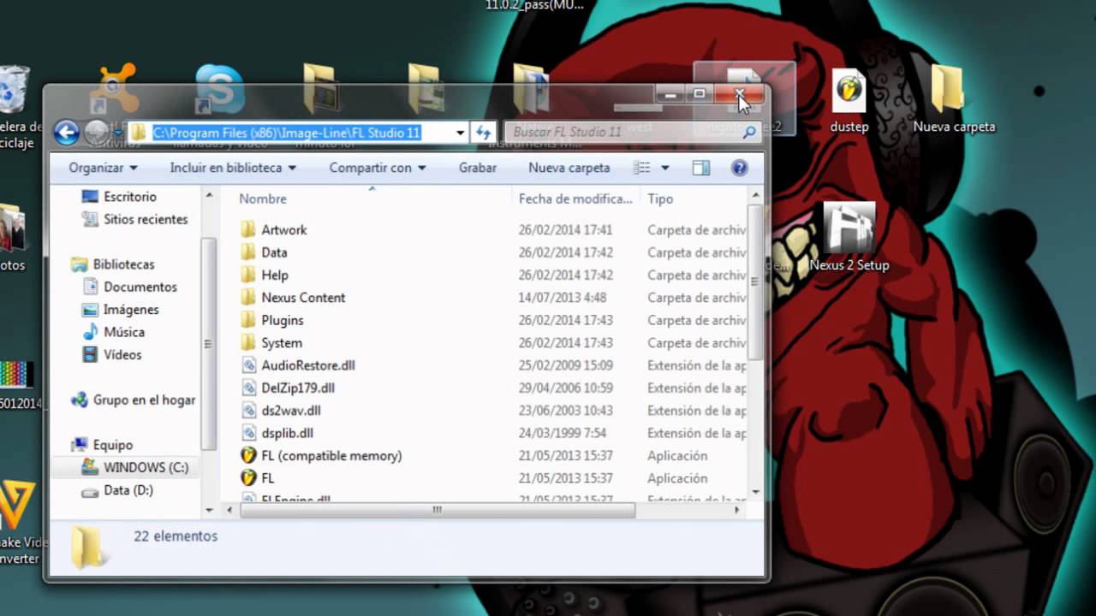Select the WINDOWS (C:) drive
This screenshot has width=1096, height=616.
[146, 467]
